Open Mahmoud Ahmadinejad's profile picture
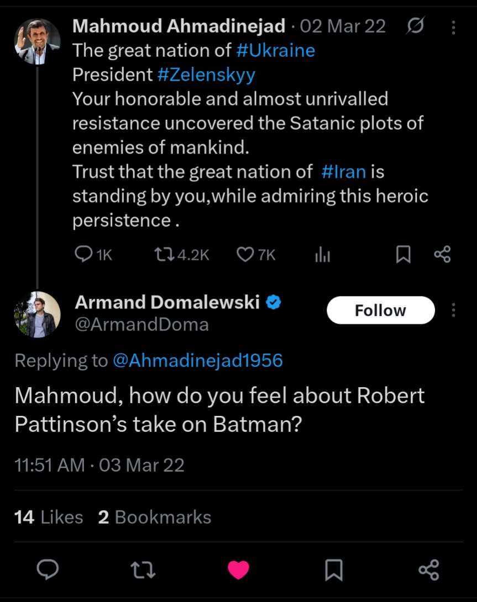Screen dimensions: 477x602 [37, 41]
